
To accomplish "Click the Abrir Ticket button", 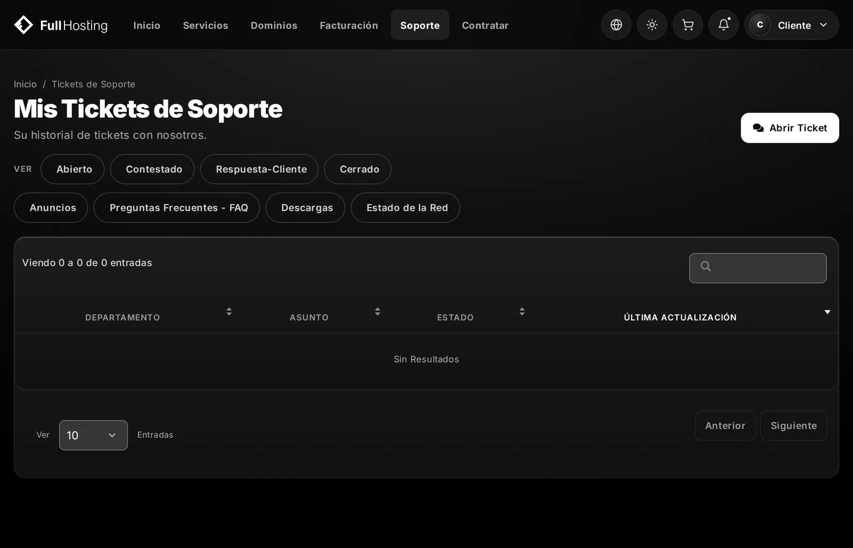I will [790, 128].
